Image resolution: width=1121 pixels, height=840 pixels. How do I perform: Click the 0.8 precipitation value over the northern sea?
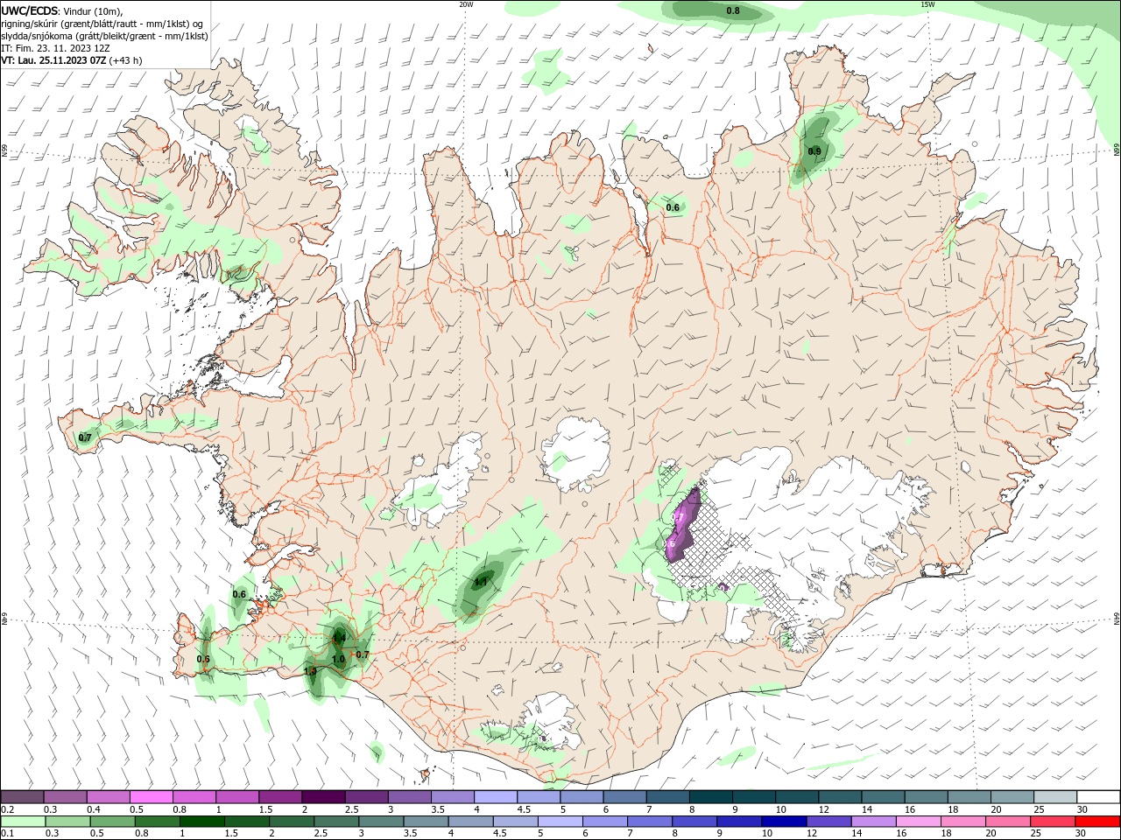coord(733,10)
